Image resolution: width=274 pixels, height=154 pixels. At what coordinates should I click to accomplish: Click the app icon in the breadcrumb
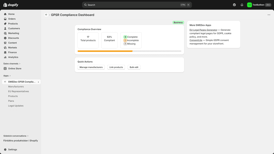pyautogui.click(x=46, y=15)
